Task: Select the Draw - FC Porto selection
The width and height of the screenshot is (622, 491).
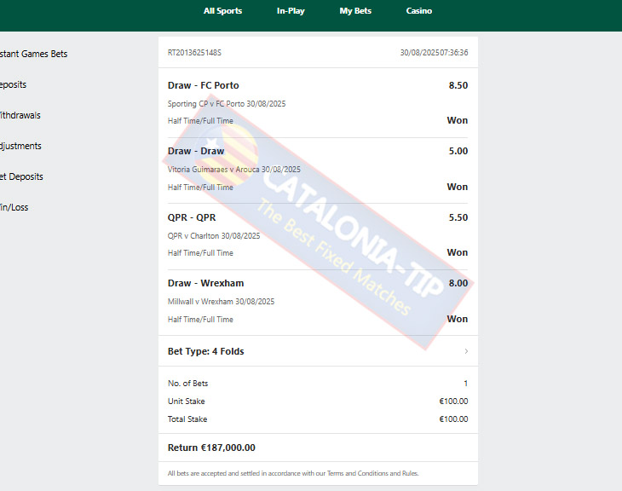Action: (x=203, y=85)
